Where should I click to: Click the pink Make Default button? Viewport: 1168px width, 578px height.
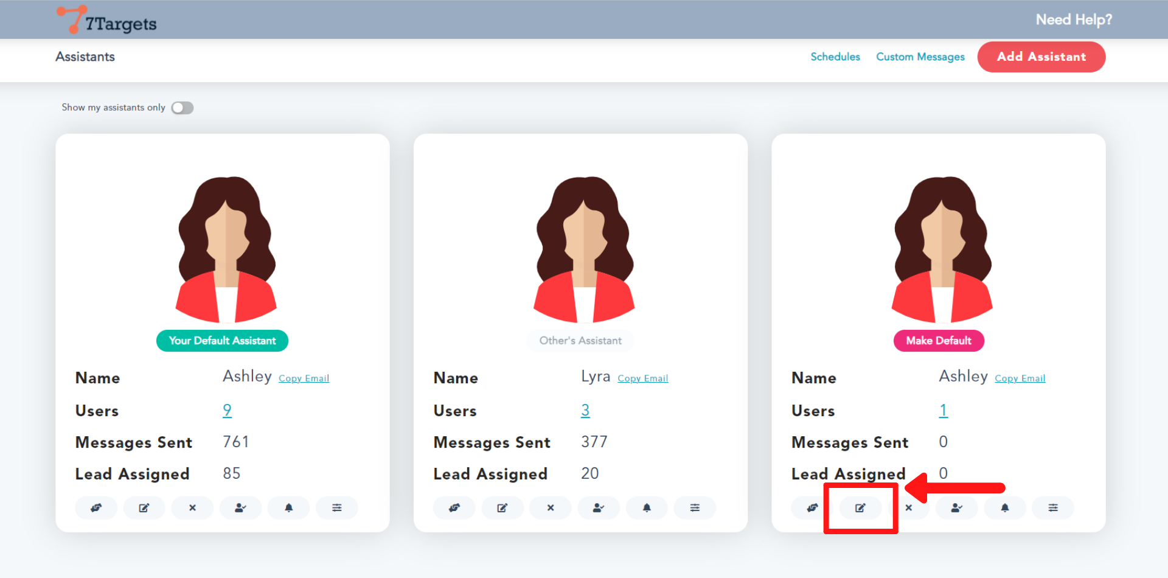pos(938,341)
